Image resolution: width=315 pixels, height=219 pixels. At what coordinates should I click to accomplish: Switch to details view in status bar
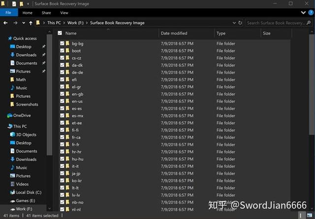pyautogui.click(x=301, y=216)
